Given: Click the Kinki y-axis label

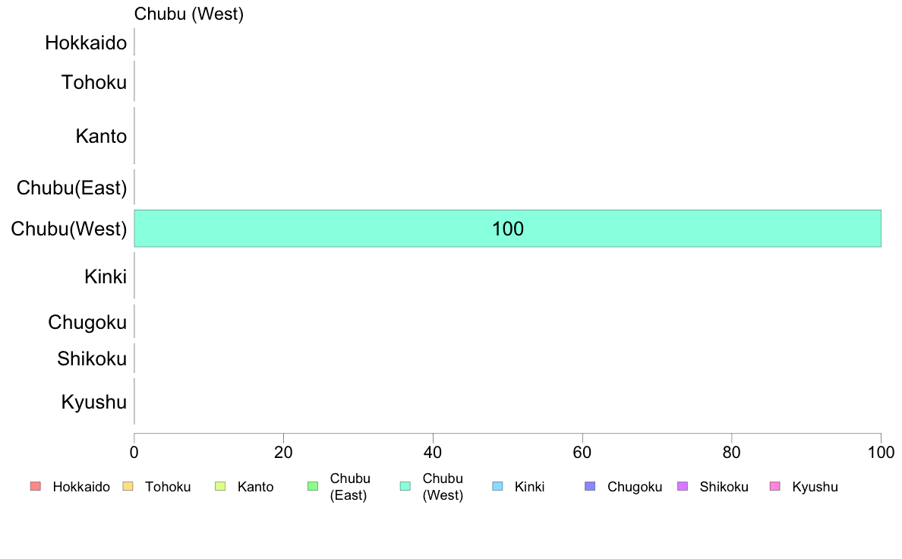Looking at the screenshot, I should point(106,276).
